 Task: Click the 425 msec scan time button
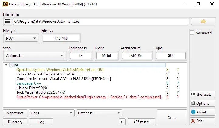tap(141, 122)
